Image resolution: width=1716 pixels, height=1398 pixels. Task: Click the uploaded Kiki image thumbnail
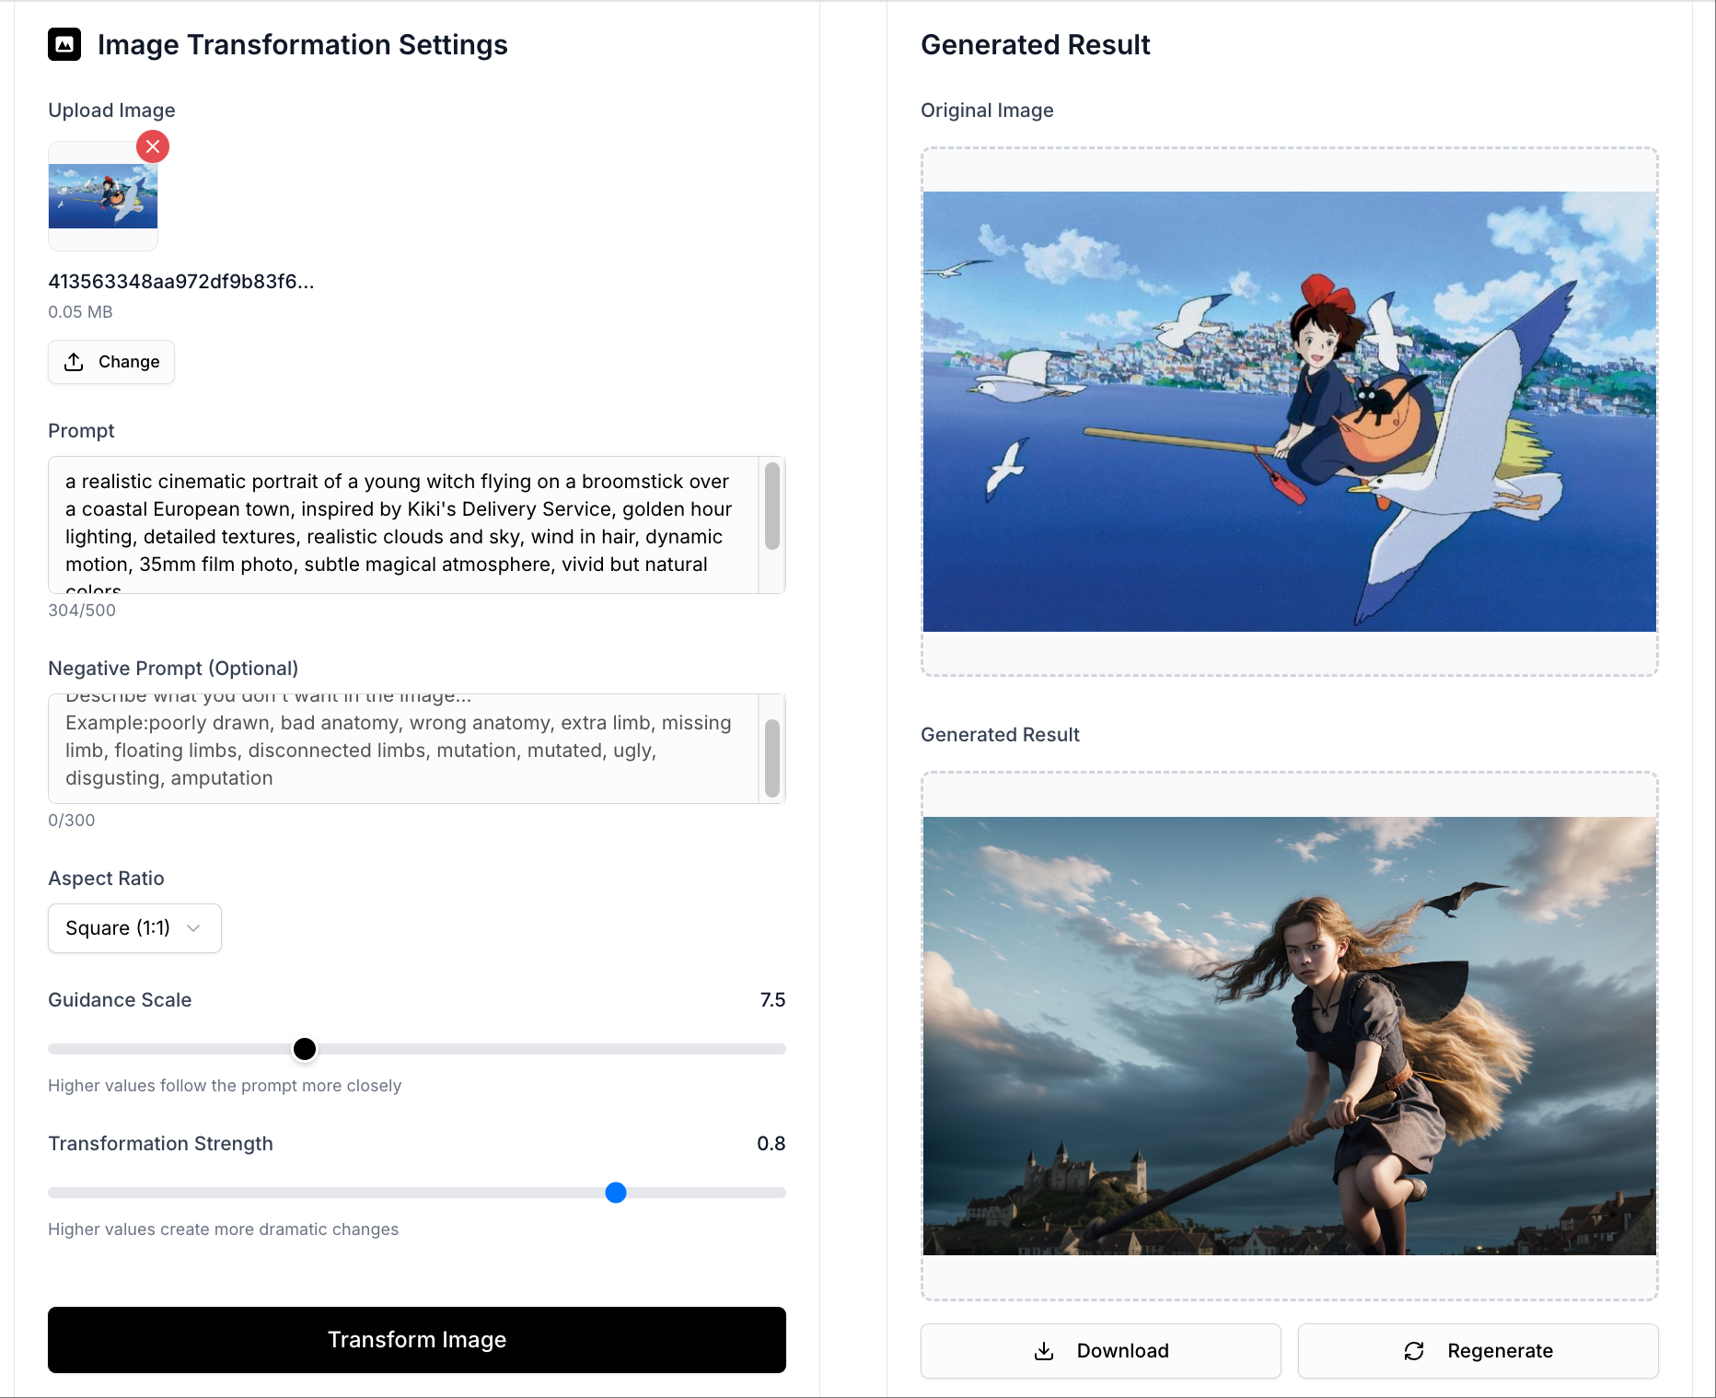[103, 196]
